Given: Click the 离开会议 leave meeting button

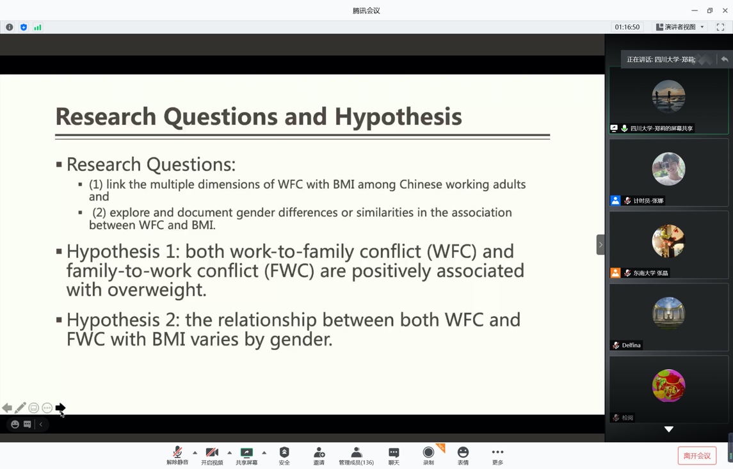Looking at the screenshot, I should pyautogui.click(x=697, y=456).
